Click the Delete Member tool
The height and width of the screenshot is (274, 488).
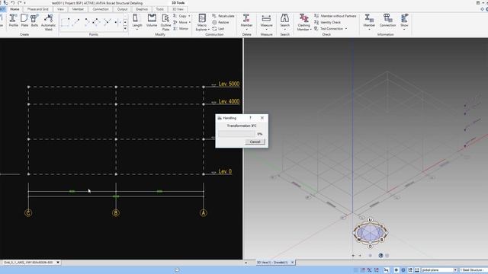click(246, 22)
